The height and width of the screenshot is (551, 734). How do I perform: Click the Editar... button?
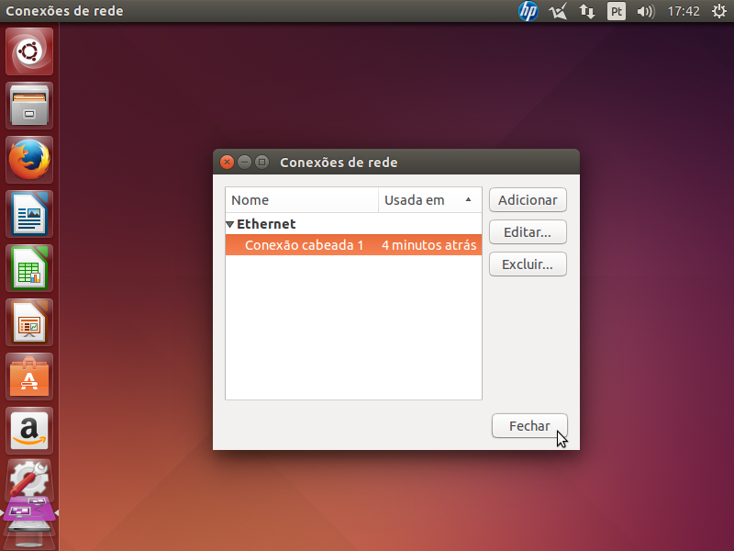point(528,232)
